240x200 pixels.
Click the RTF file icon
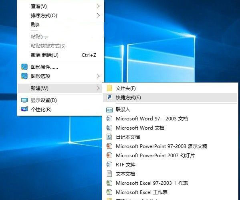(x=109, y=164)
